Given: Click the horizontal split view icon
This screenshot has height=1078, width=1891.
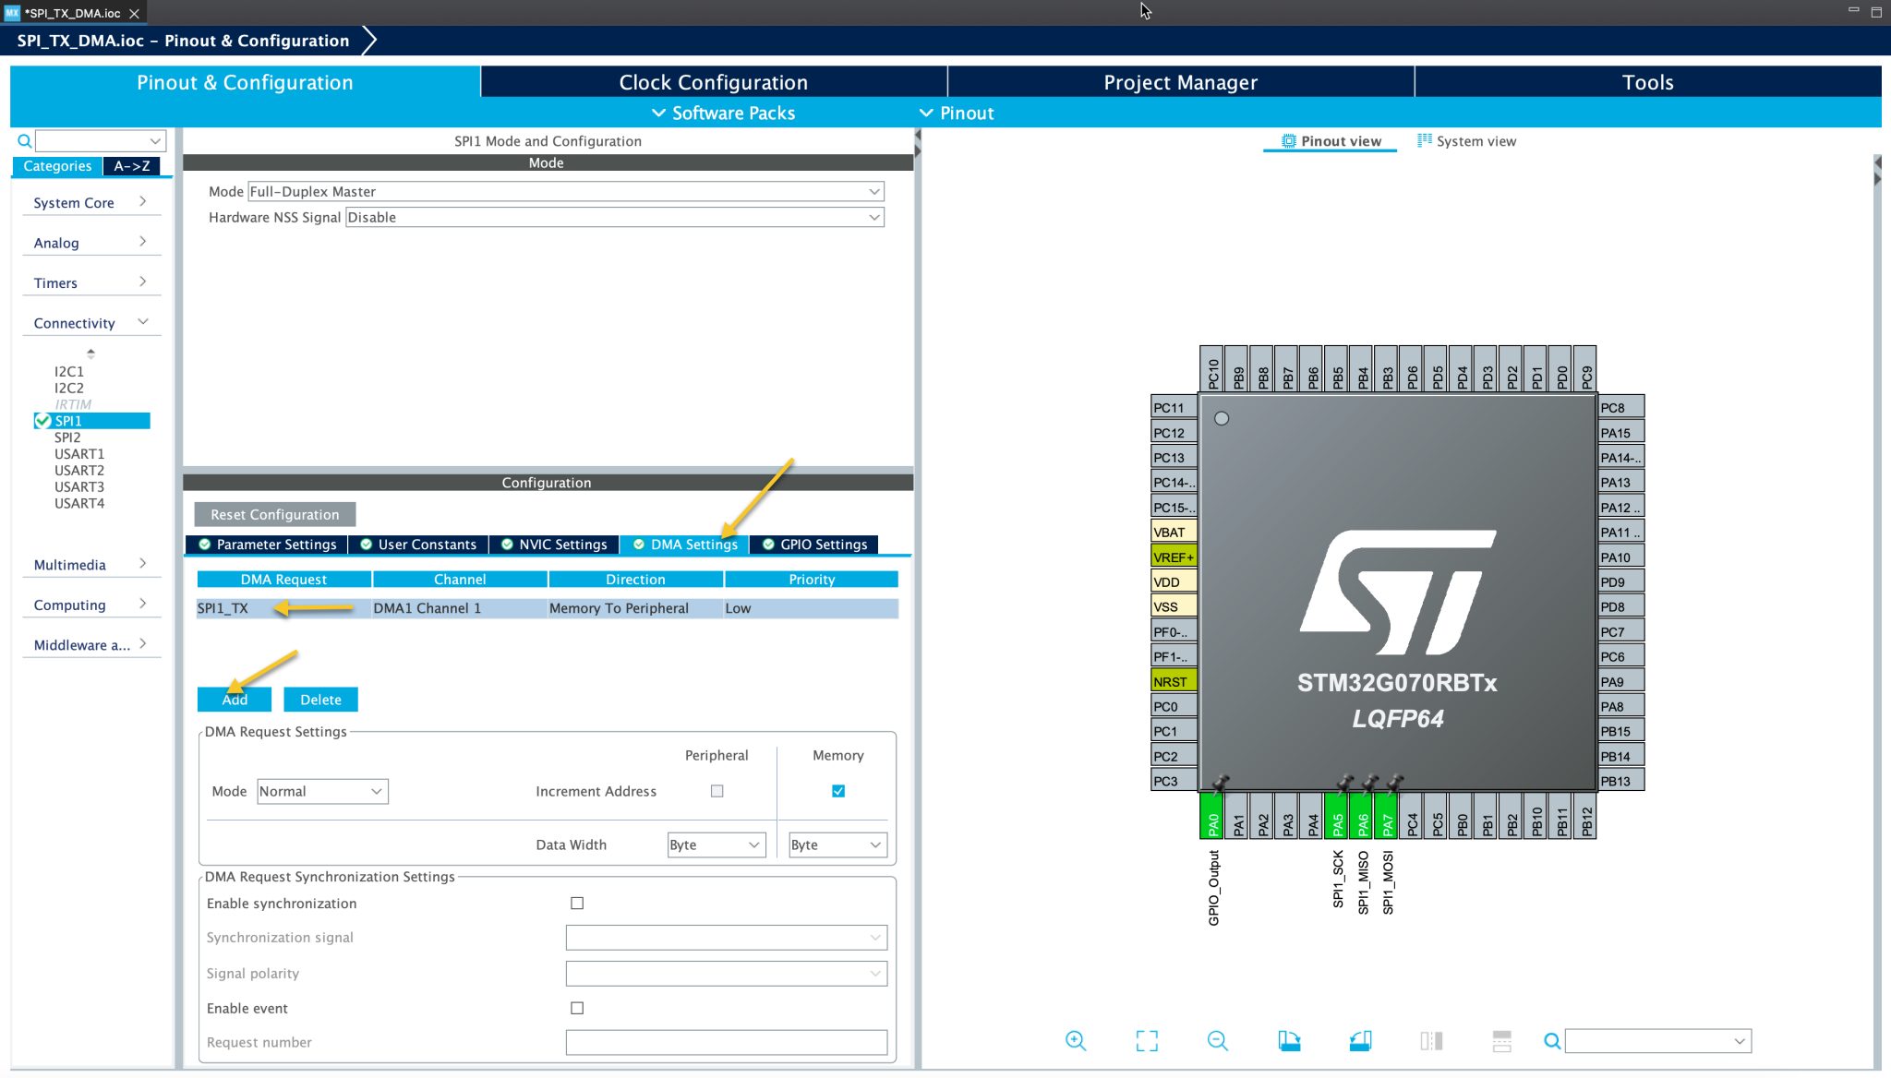Looking at the screenshot, I should click(x=1502, y=1041).
